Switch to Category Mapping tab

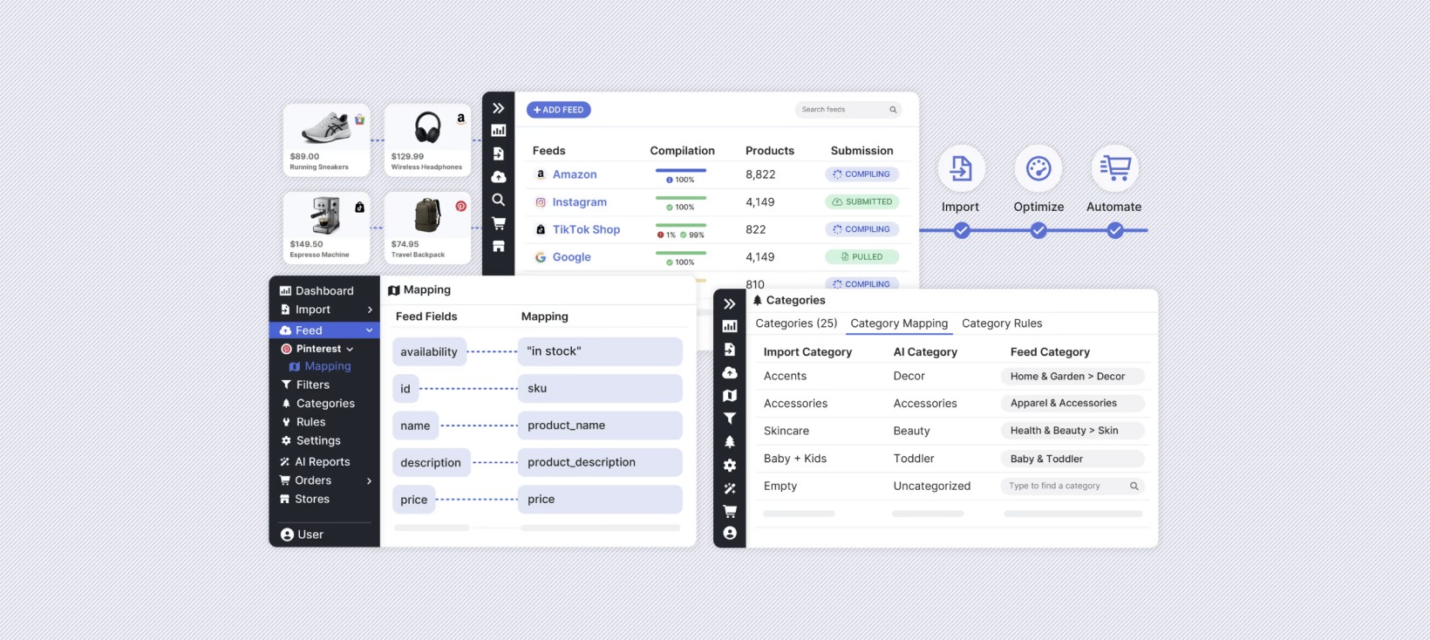click(x=899, y=323)
